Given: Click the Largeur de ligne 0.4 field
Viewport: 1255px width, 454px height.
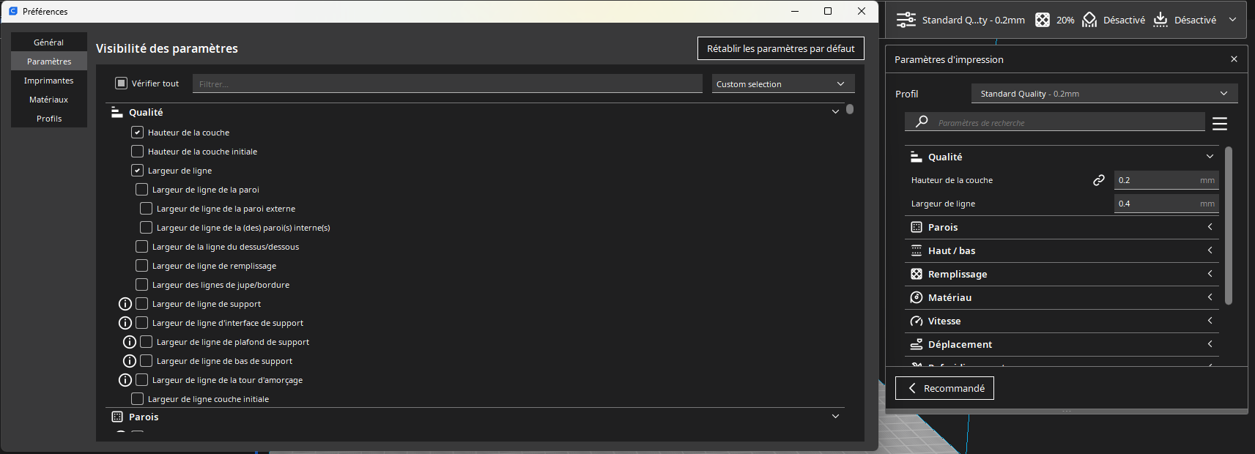Looking at the screenshot, I should click(1166, 204).
